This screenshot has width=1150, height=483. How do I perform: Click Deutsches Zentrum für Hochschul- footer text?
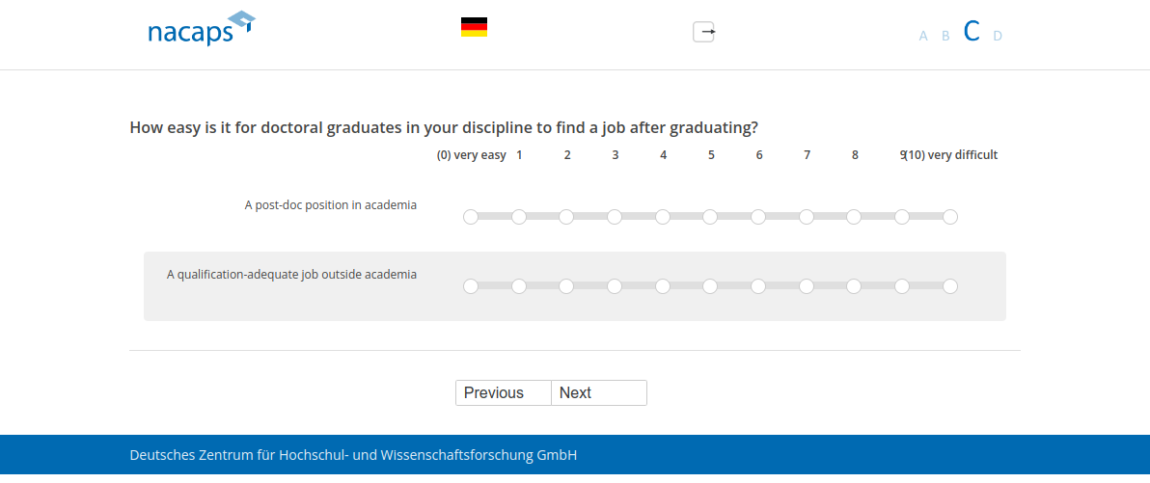(x=353, y=455)
